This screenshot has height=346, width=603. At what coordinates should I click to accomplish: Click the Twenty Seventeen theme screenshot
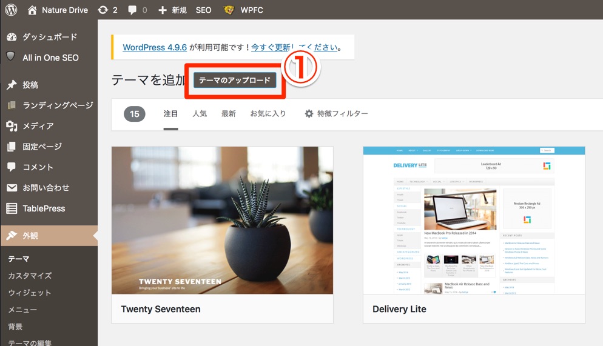coord(222,221)
